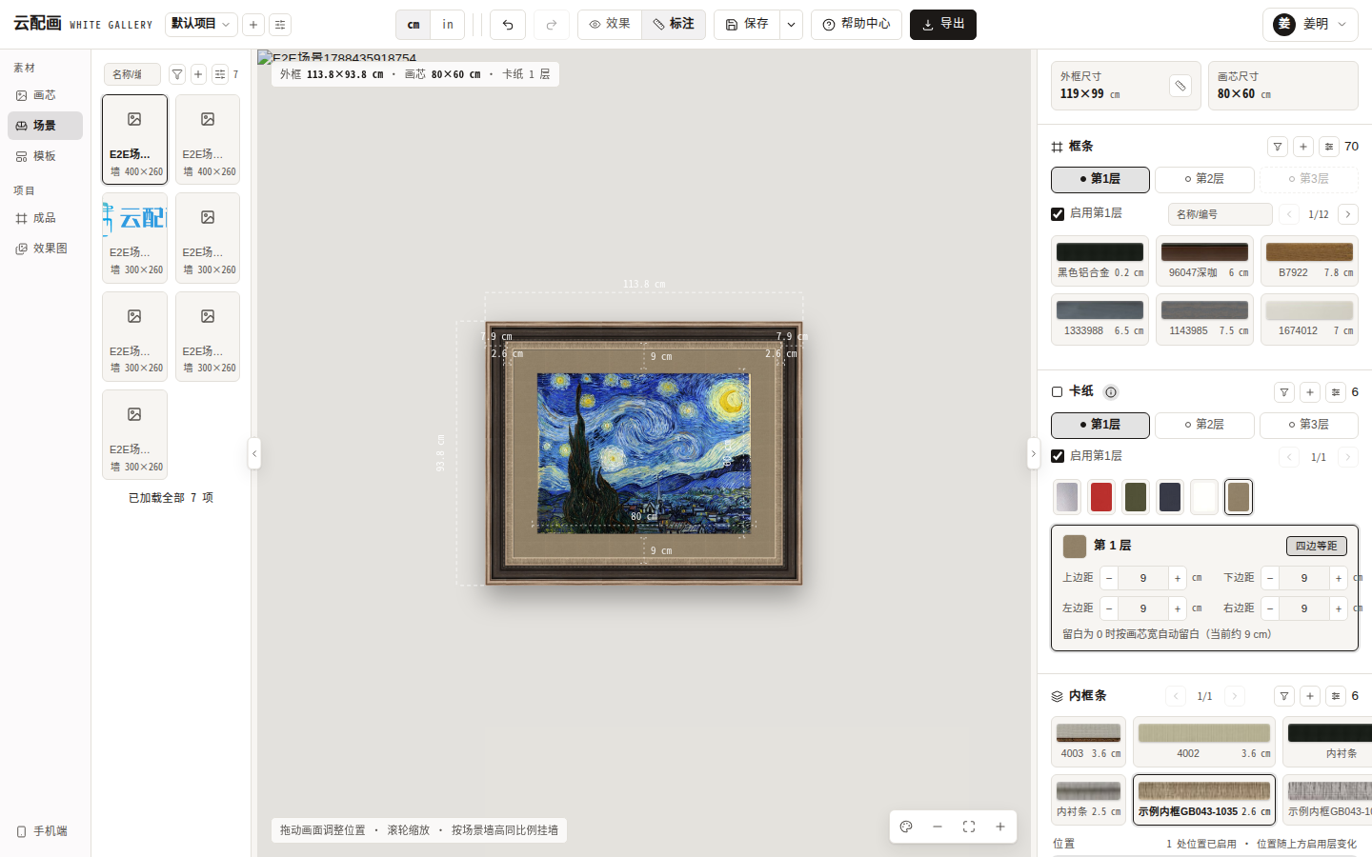Image resolution: width=1372 pixels, height=857 pixels.
Task: Open the 姜明 user account menu
Action: click(1310, 25)
